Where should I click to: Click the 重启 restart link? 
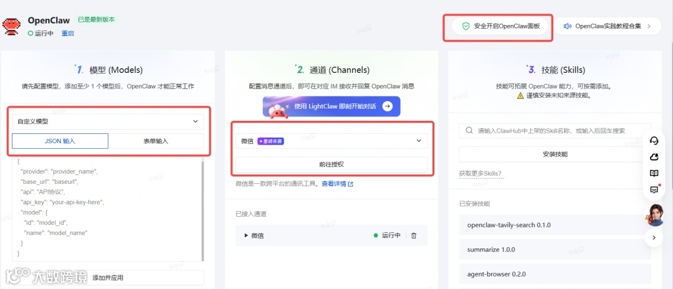(67, 34)
